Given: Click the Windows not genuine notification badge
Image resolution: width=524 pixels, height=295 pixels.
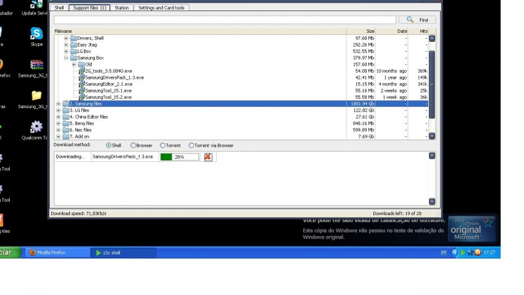Looking at the screenshot, I should [472, 229].
